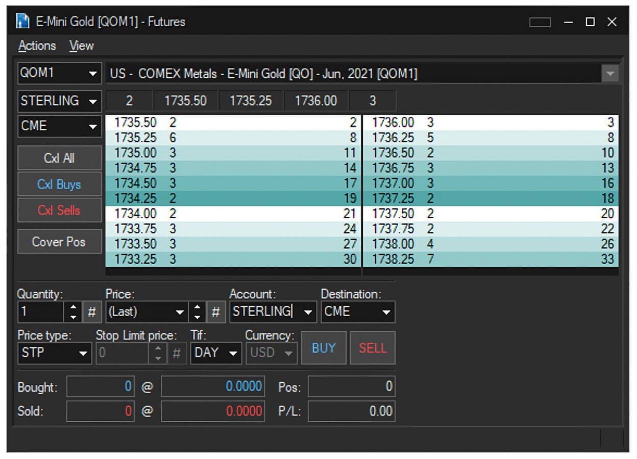The width and height of the screenshot is (637, 459).
Task: Click the ask row at 1736.75
Action: tap(491, 168)
